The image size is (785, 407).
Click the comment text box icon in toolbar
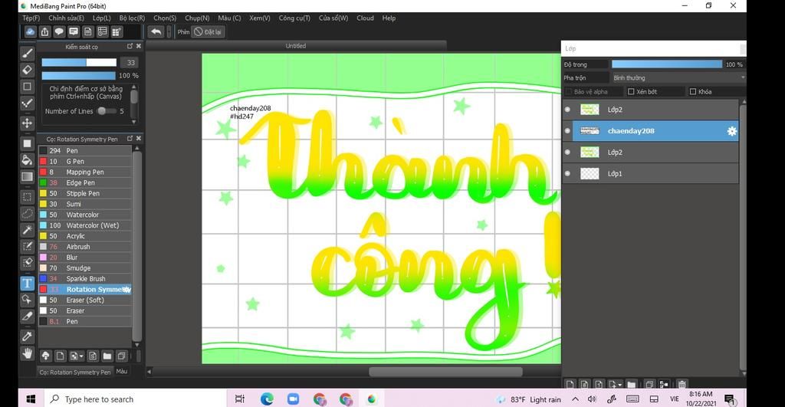pos(74,32)
